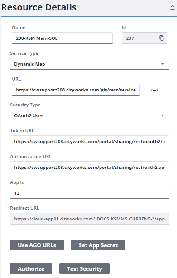This screenshot has width=177, height=278.
Task: Click the Resource Details heading
Action: pos(39,7)
